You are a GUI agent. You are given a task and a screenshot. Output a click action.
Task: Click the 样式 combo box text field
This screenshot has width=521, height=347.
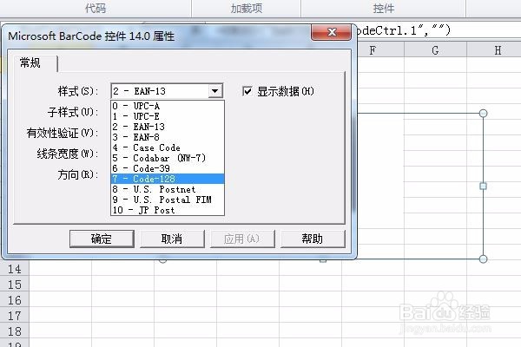coord(160,91)
